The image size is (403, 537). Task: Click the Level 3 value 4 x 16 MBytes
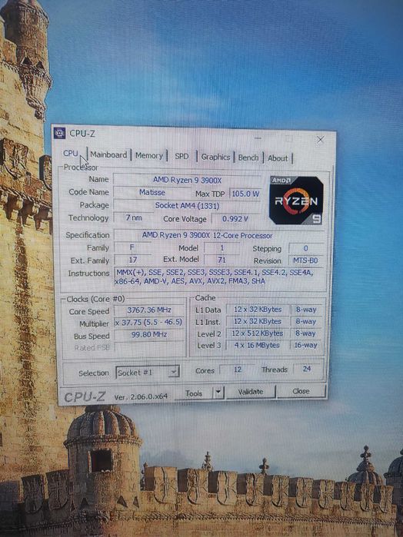[257, 346]
